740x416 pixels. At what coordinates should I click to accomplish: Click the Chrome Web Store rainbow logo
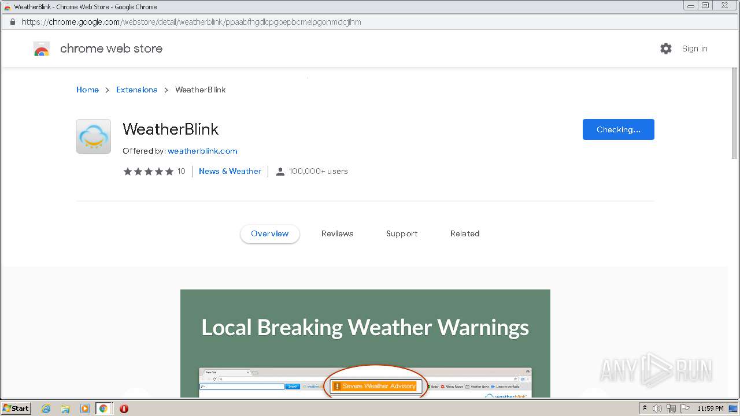42,49
